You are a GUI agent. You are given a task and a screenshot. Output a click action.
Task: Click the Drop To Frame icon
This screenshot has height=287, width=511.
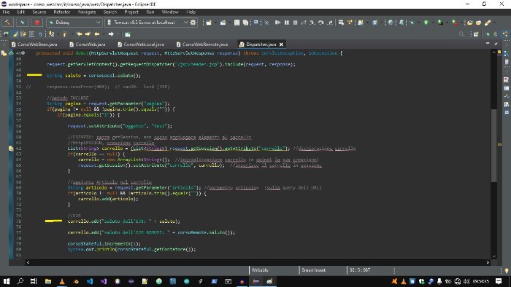(341, 23)
